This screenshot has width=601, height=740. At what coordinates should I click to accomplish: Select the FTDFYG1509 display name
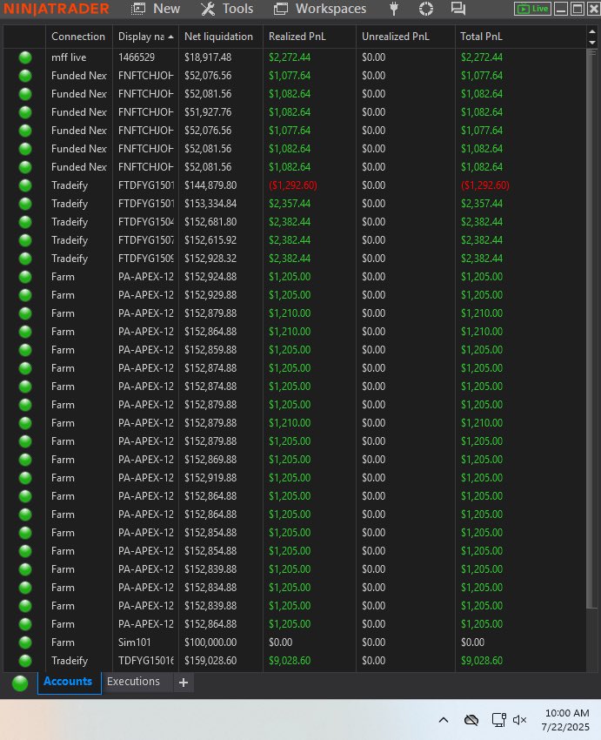point(145,259)
